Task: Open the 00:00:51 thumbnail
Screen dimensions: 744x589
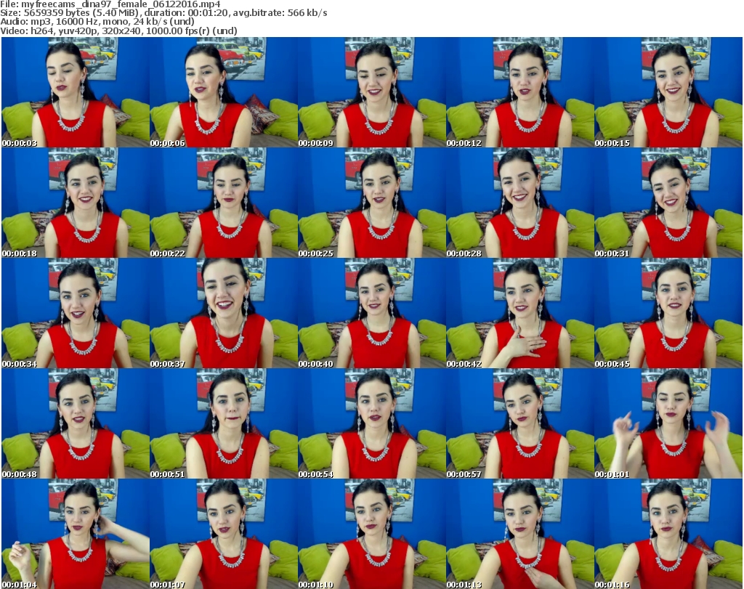Action: [224, 424]
